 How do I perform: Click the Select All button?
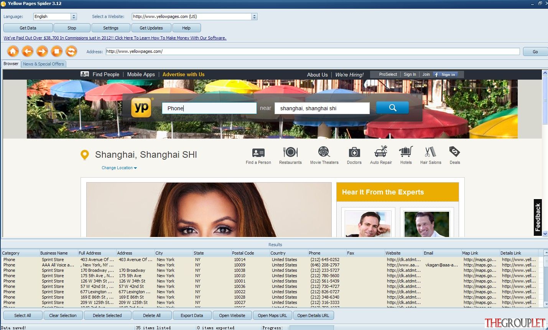pyautogui.click(x=23, y=315)
